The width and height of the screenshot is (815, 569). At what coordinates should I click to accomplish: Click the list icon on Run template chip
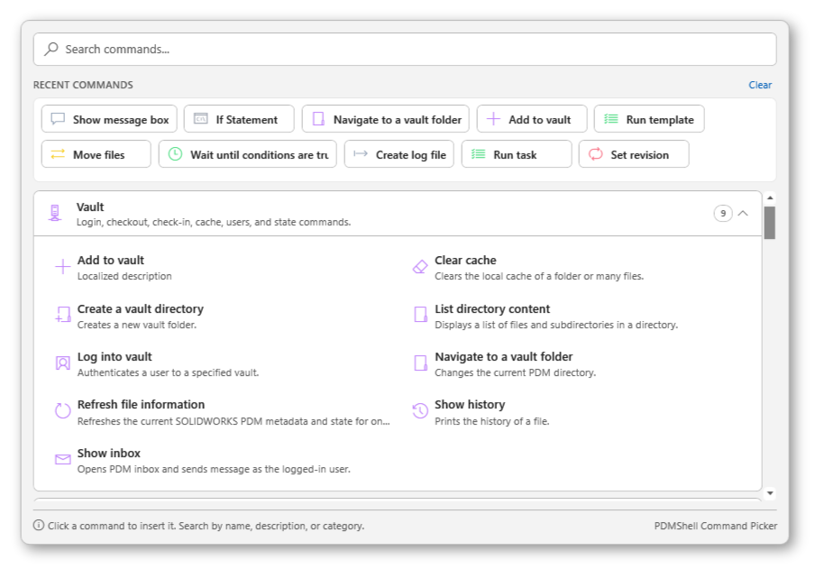pyautogui.click(x=611, y=119)
